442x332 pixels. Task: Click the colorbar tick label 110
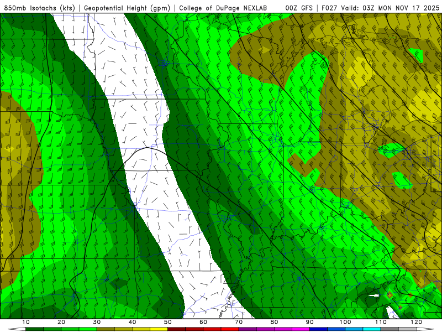pyautogui.click(x=381, y=322)
